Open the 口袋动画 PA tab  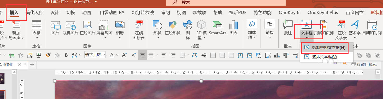[112, 12]
